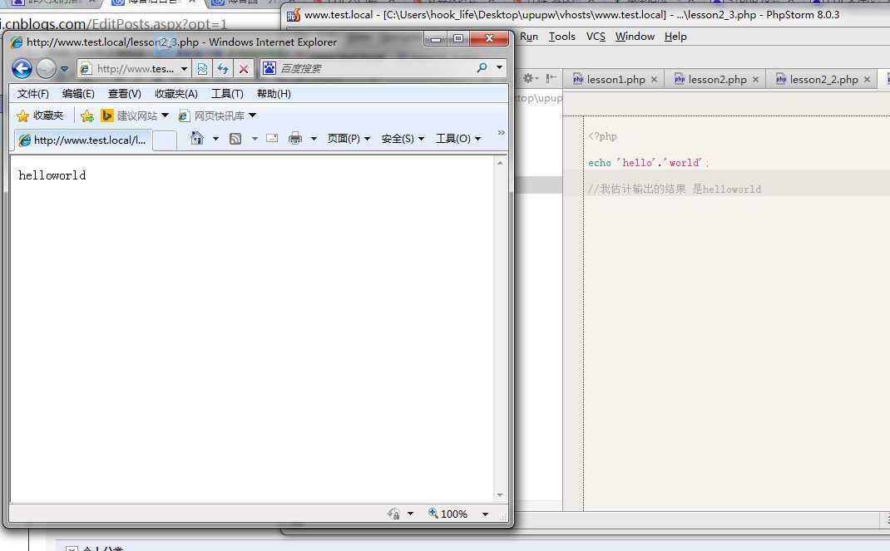Viewport: 890px width, 551px height.
Task: Click the helloworld text in the page
Action: 52,175
